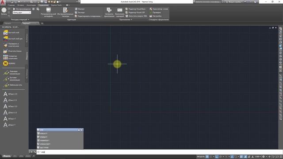The height and width of the screenshot is (159, 283).
Task: Click the NUMINC palette tool
Action: [9, 64]
